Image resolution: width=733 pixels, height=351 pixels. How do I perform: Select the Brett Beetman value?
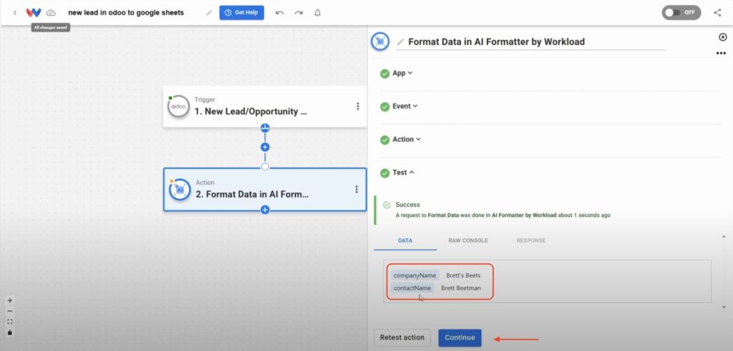[x=461, y=288]
